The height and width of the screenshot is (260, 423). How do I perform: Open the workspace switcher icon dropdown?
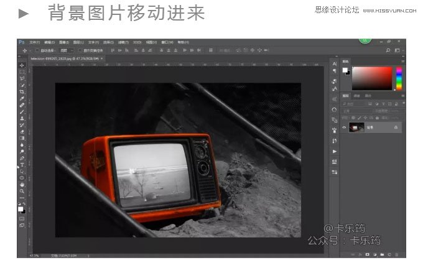398,50
